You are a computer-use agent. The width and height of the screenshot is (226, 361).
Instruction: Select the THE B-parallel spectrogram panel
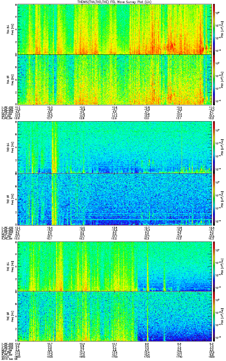pos(115,316)
